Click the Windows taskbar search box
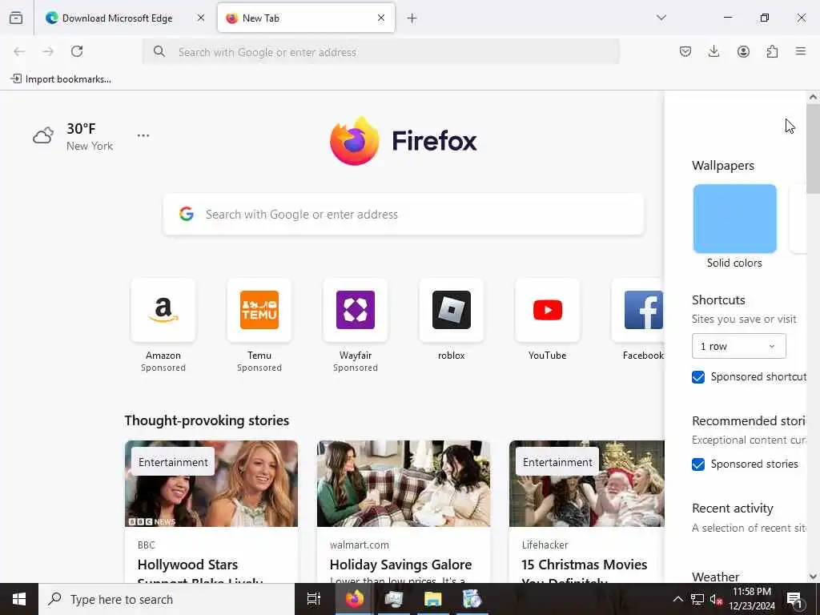The height and width of the screenshot is (615, 820). pyautogui.click(x=167, y=599)
